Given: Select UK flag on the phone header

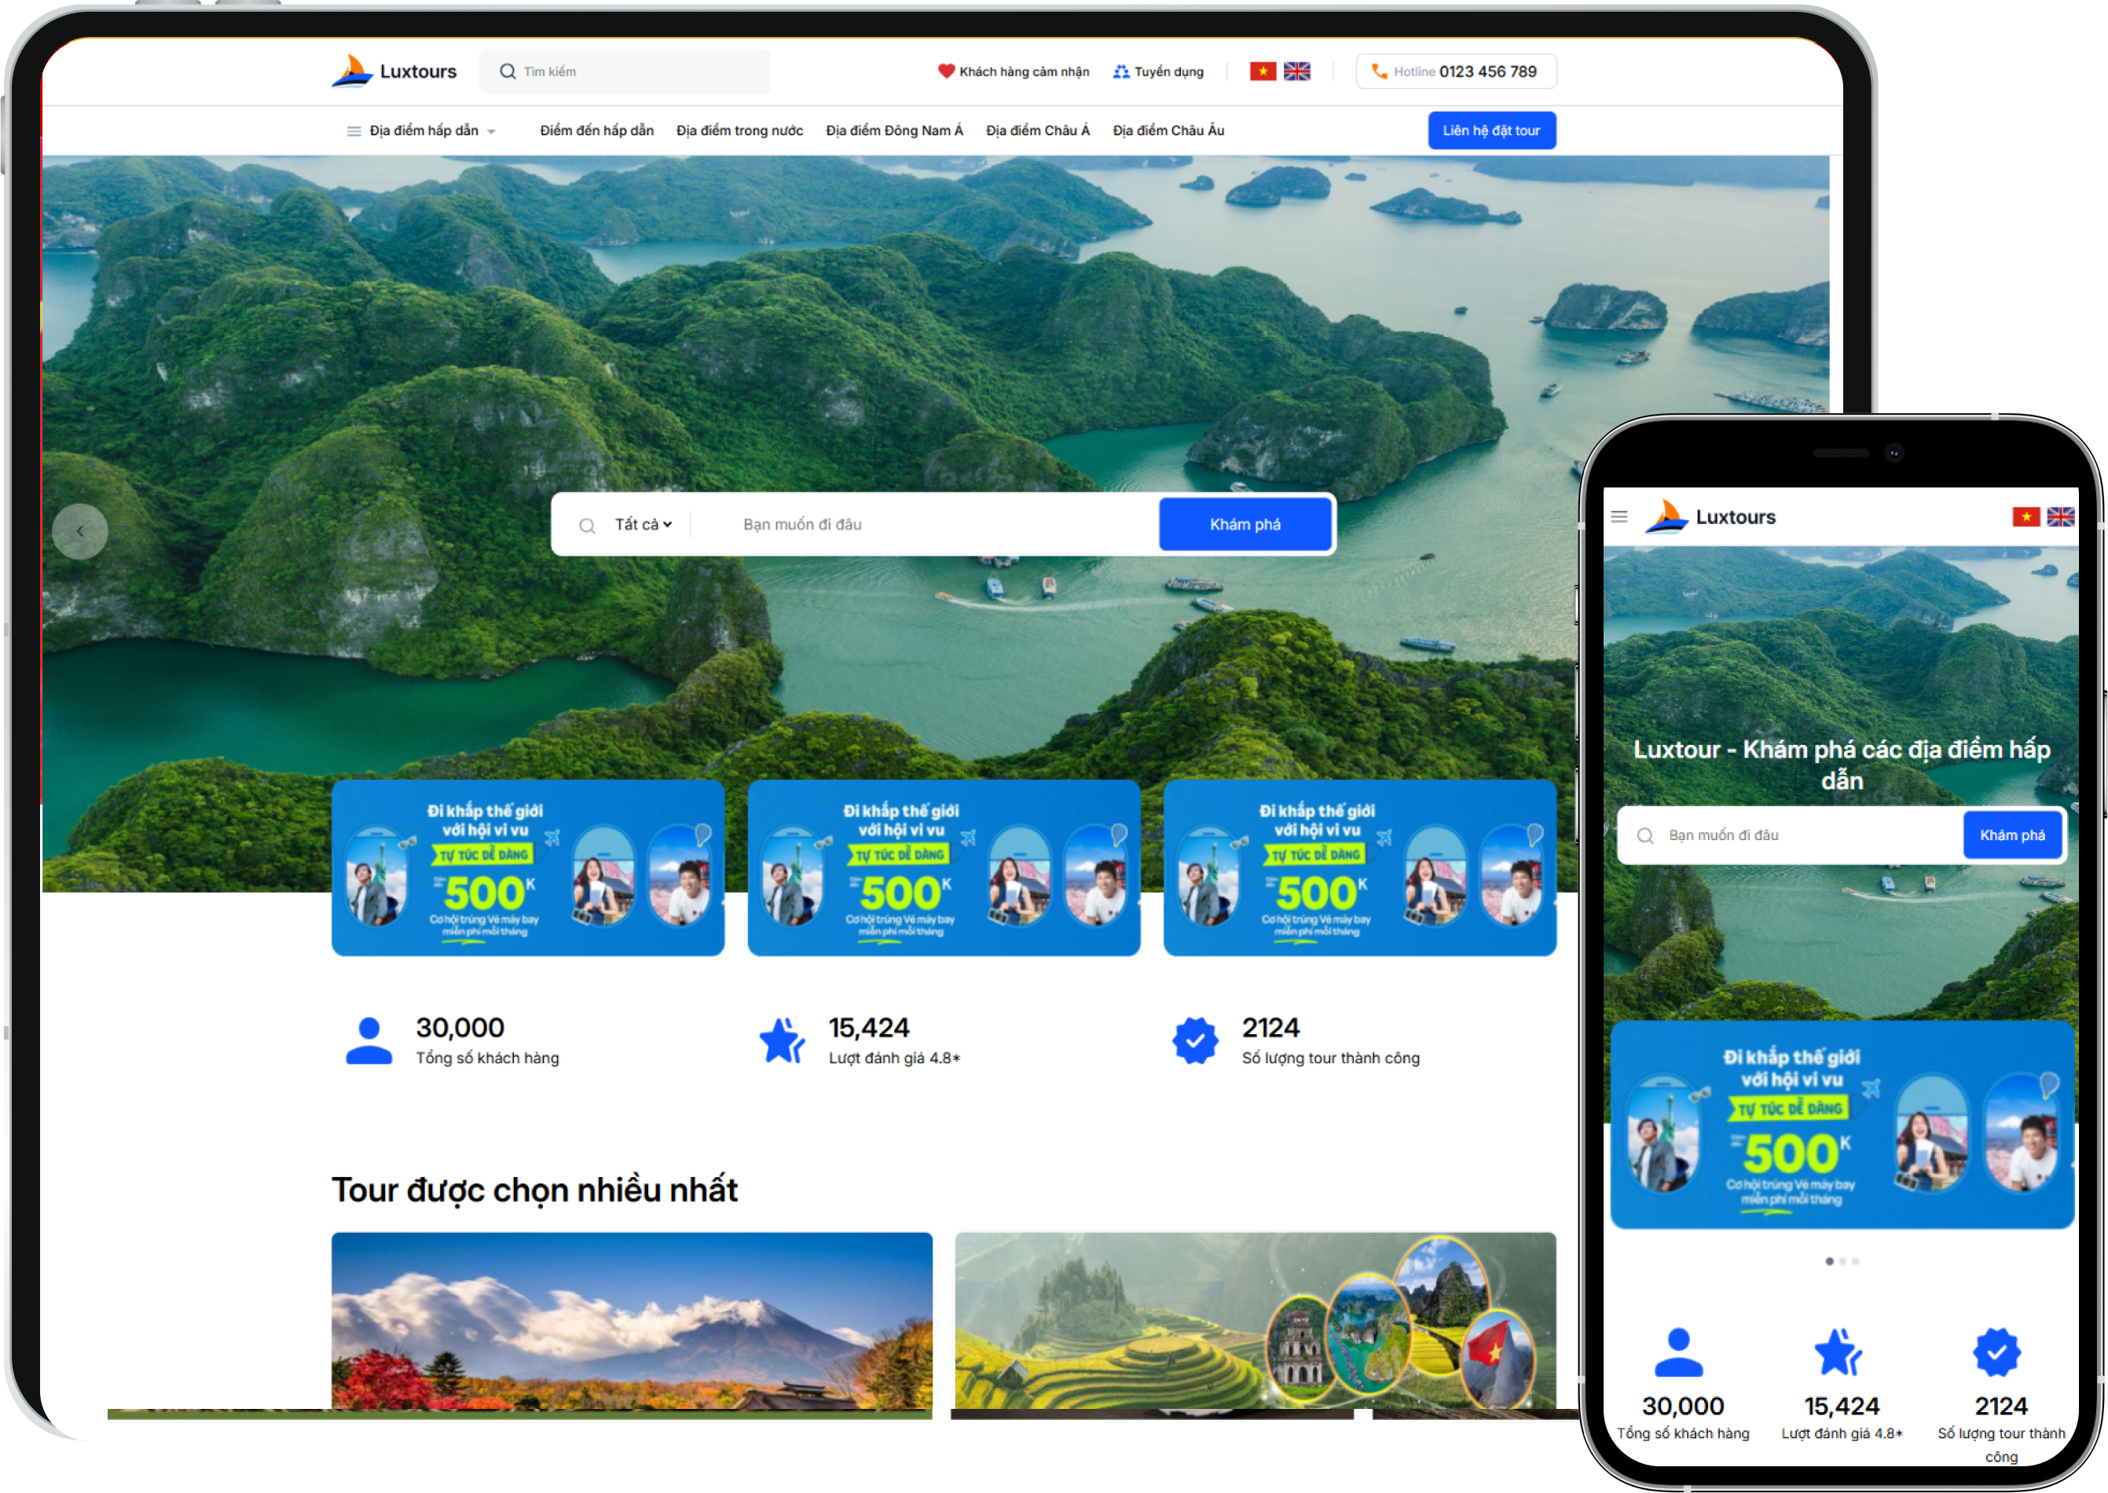Looking at the screenshot, I should tap(2060, 517).
